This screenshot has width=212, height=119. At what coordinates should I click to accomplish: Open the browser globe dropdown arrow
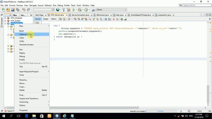click(x=60, y=10)
